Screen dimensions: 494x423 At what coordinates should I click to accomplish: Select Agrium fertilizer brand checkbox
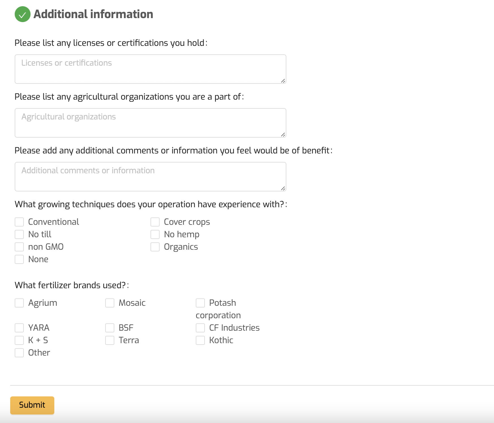pos(19,303)
